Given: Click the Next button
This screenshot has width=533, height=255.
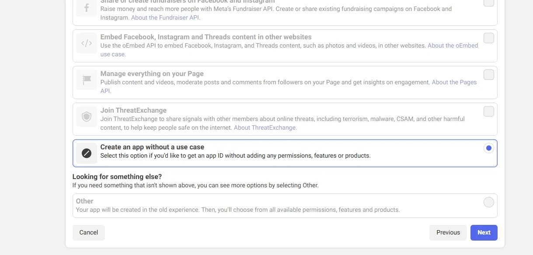Looking at the screenshot, I should 484,233.
